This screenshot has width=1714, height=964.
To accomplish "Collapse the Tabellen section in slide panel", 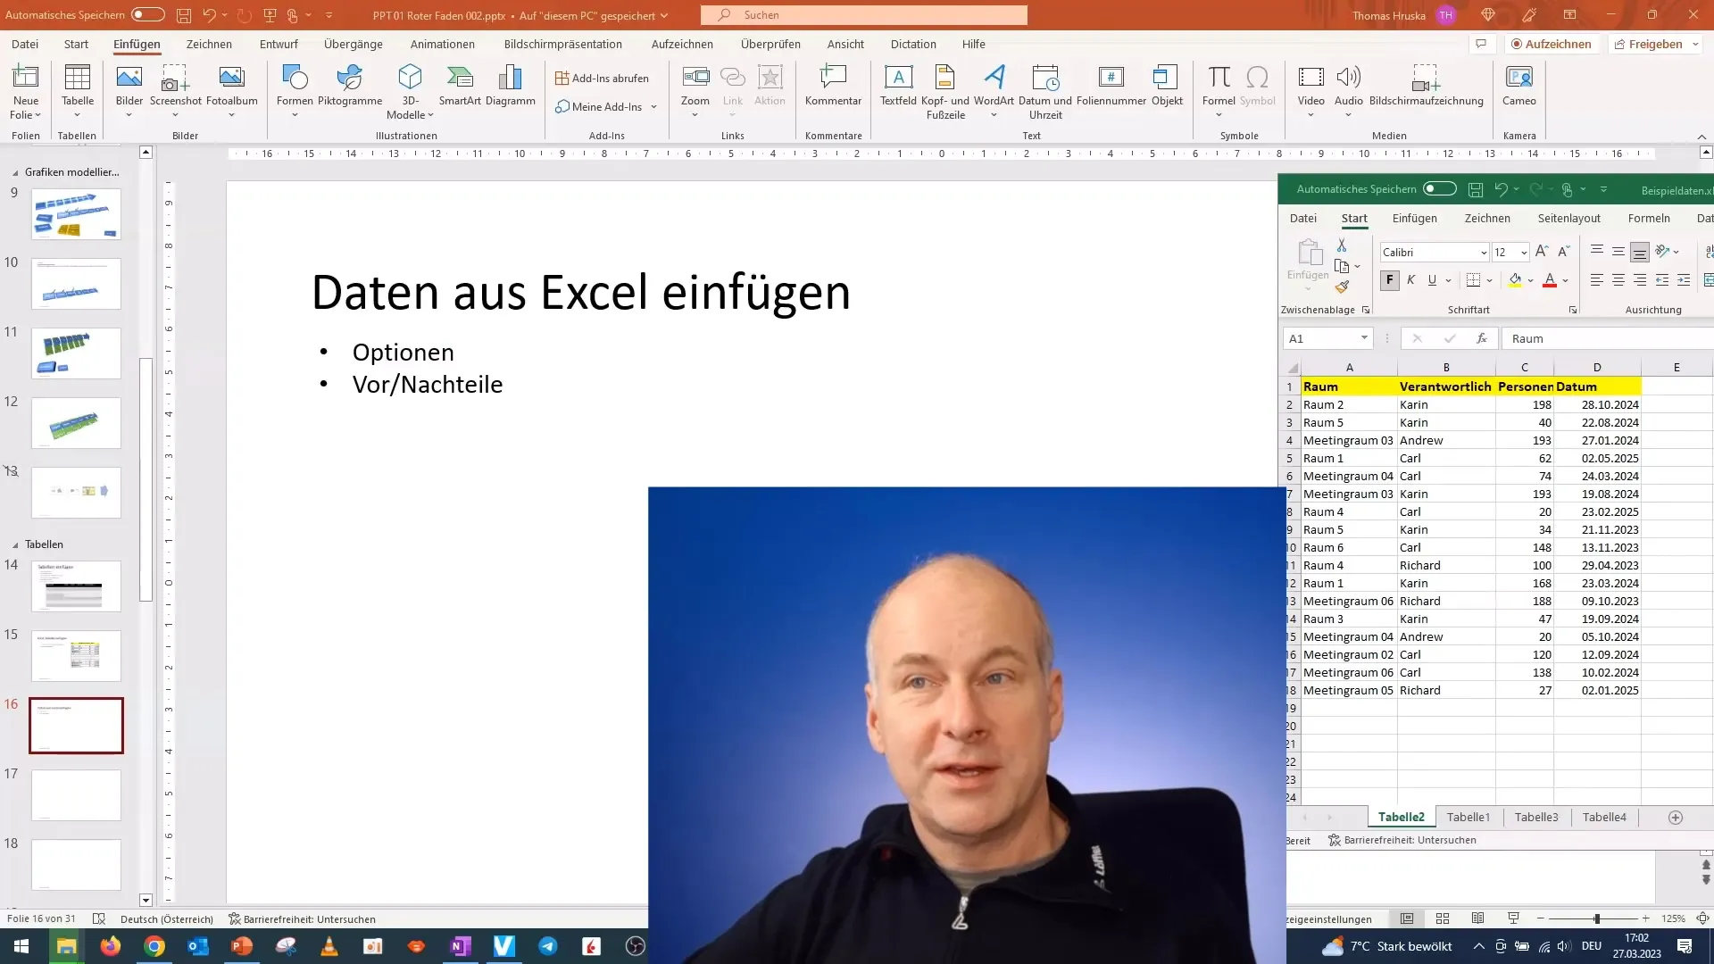I will (x=15, y=544).
